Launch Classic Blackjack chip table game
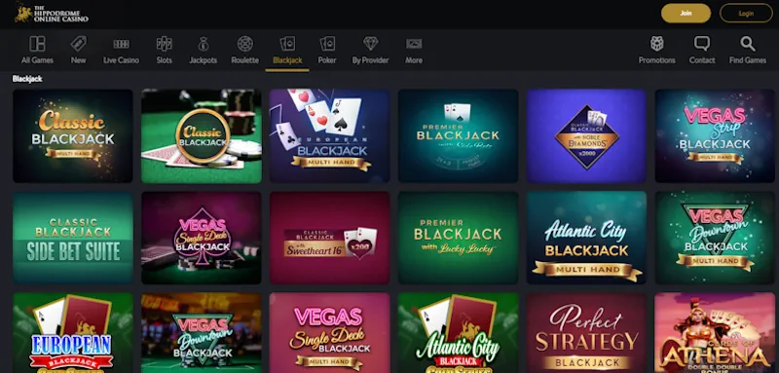Viewport: 779px width, 373px height. click(x=202, y=135)
